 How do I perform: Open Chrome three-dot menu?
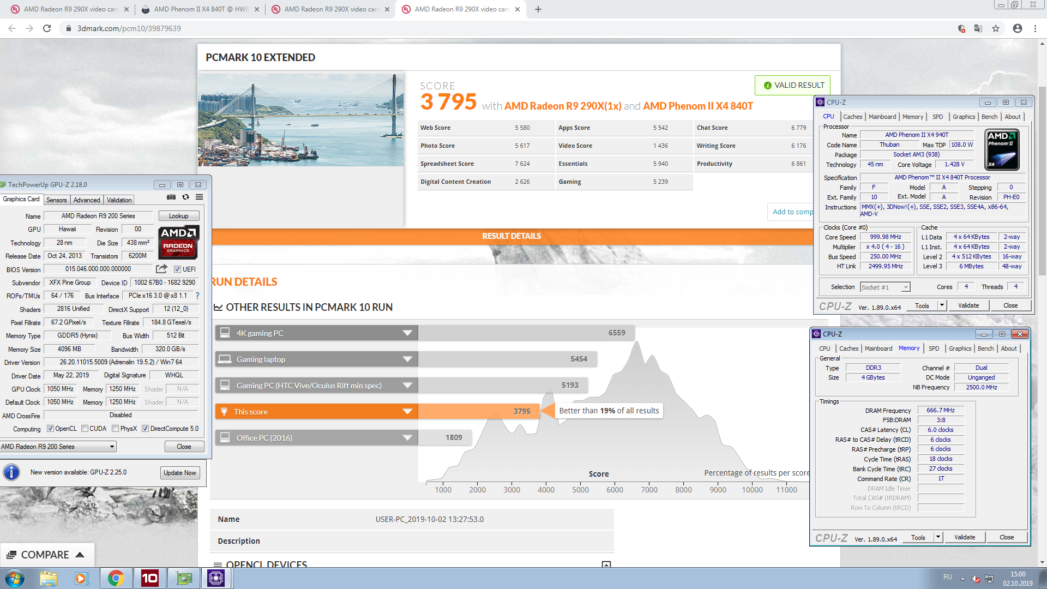[1035, 28]
